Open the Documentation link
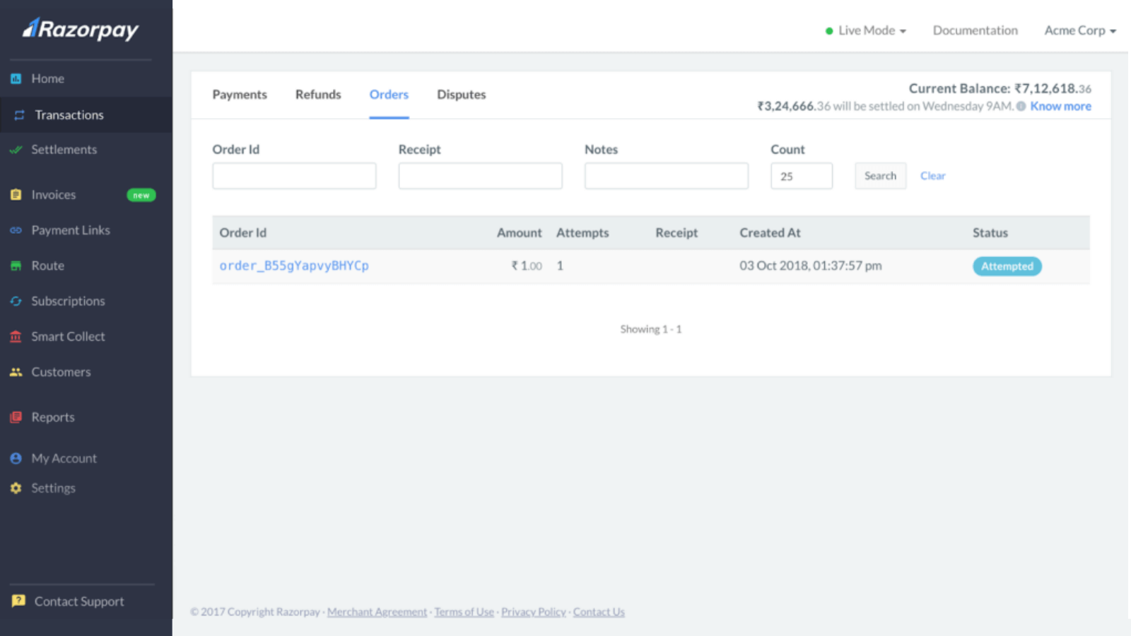The height and width of the screenshot is (636, 1131). [x=975, y=30]
